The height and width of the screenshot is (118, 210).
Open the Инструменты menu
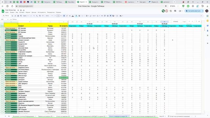pos(42,12)
